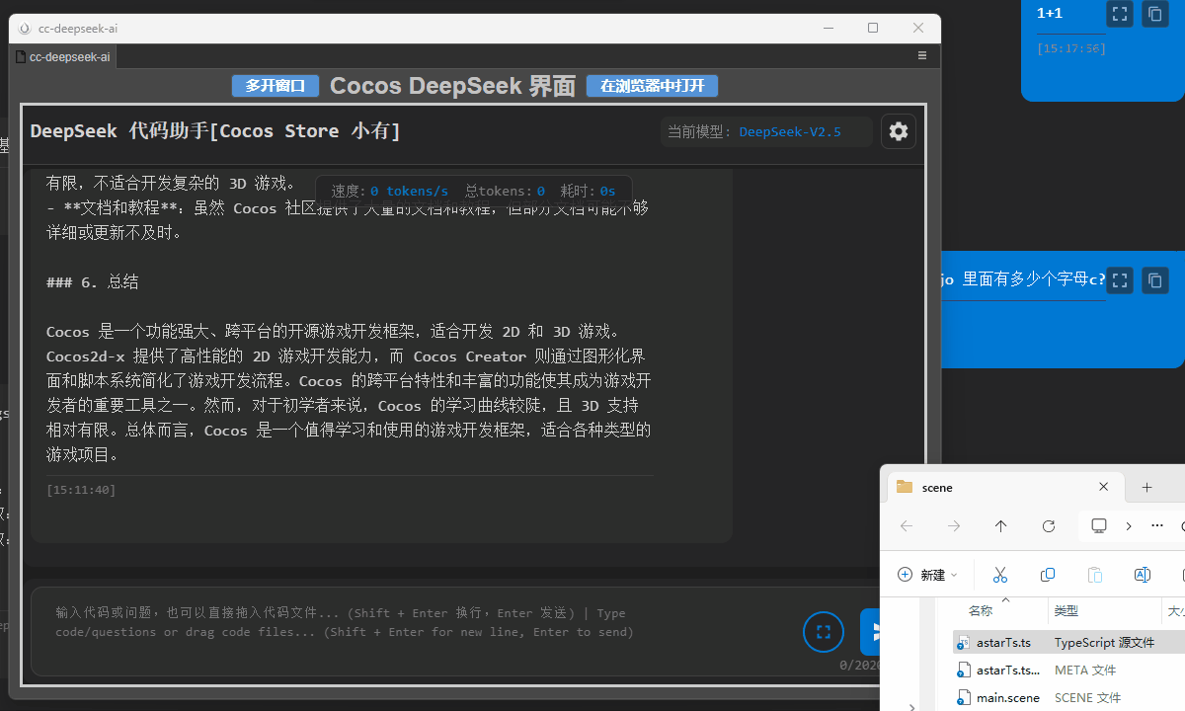
Task: Select the scene tab in Explorer
Action: click(x=1005, y=487)
